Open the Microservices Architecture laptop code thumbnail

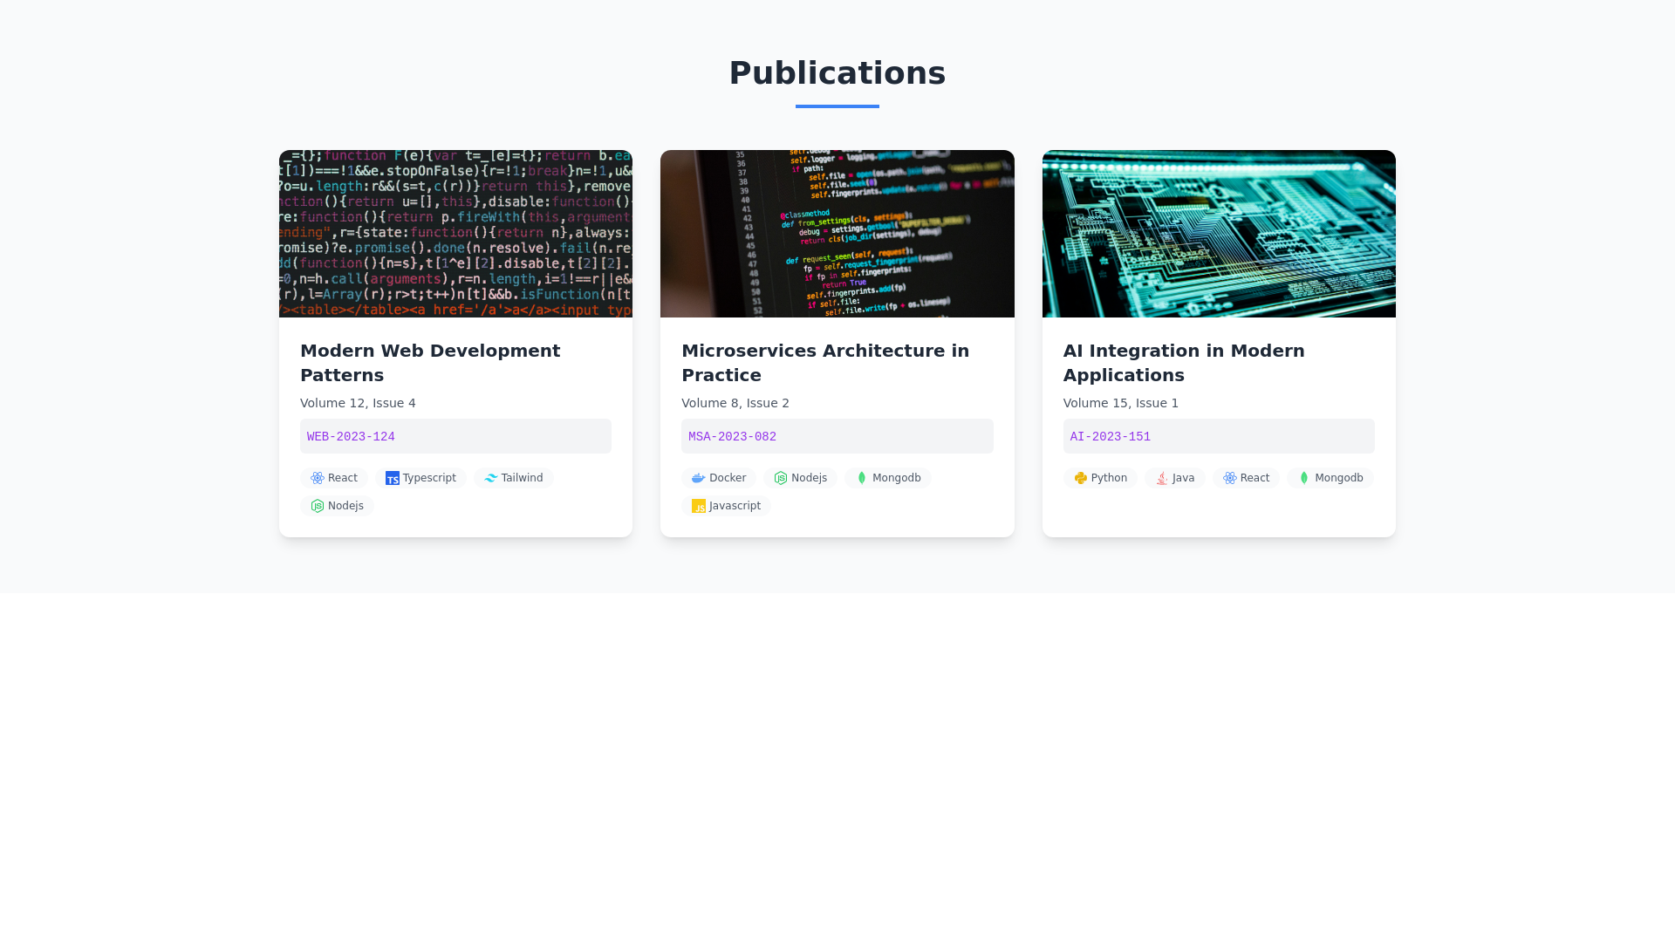[837, 234]
